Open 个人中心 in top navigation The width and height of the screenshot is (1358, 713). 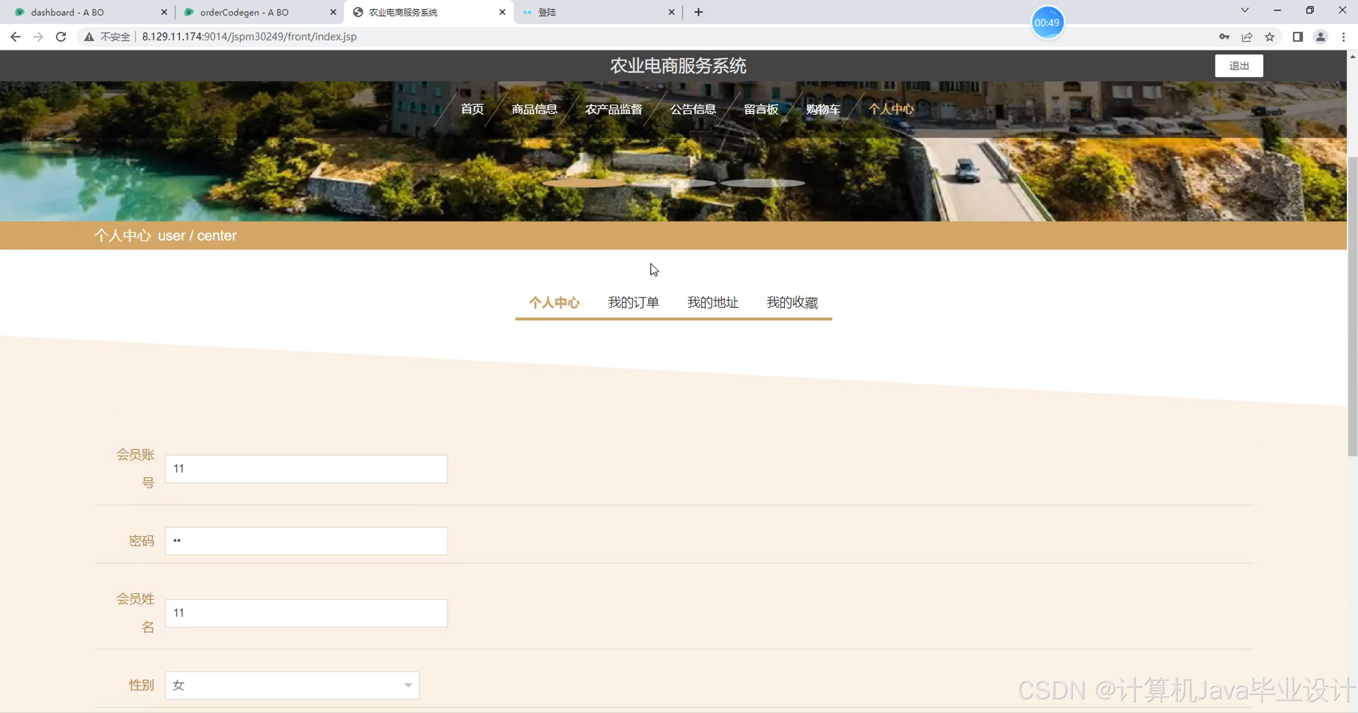tap(891, 108)
